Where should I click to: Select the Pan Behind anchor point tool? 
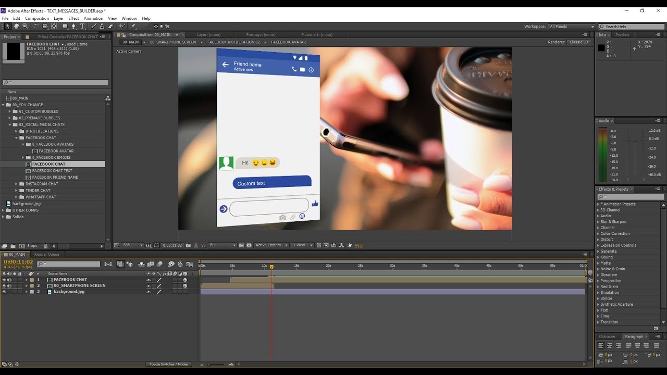54,26
